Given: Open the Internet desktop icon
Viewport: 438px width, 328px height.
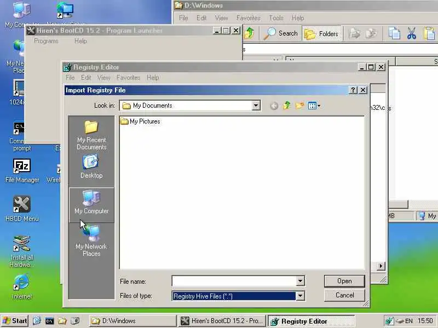Looking at the screenshot, I should (x=22, y=286).
